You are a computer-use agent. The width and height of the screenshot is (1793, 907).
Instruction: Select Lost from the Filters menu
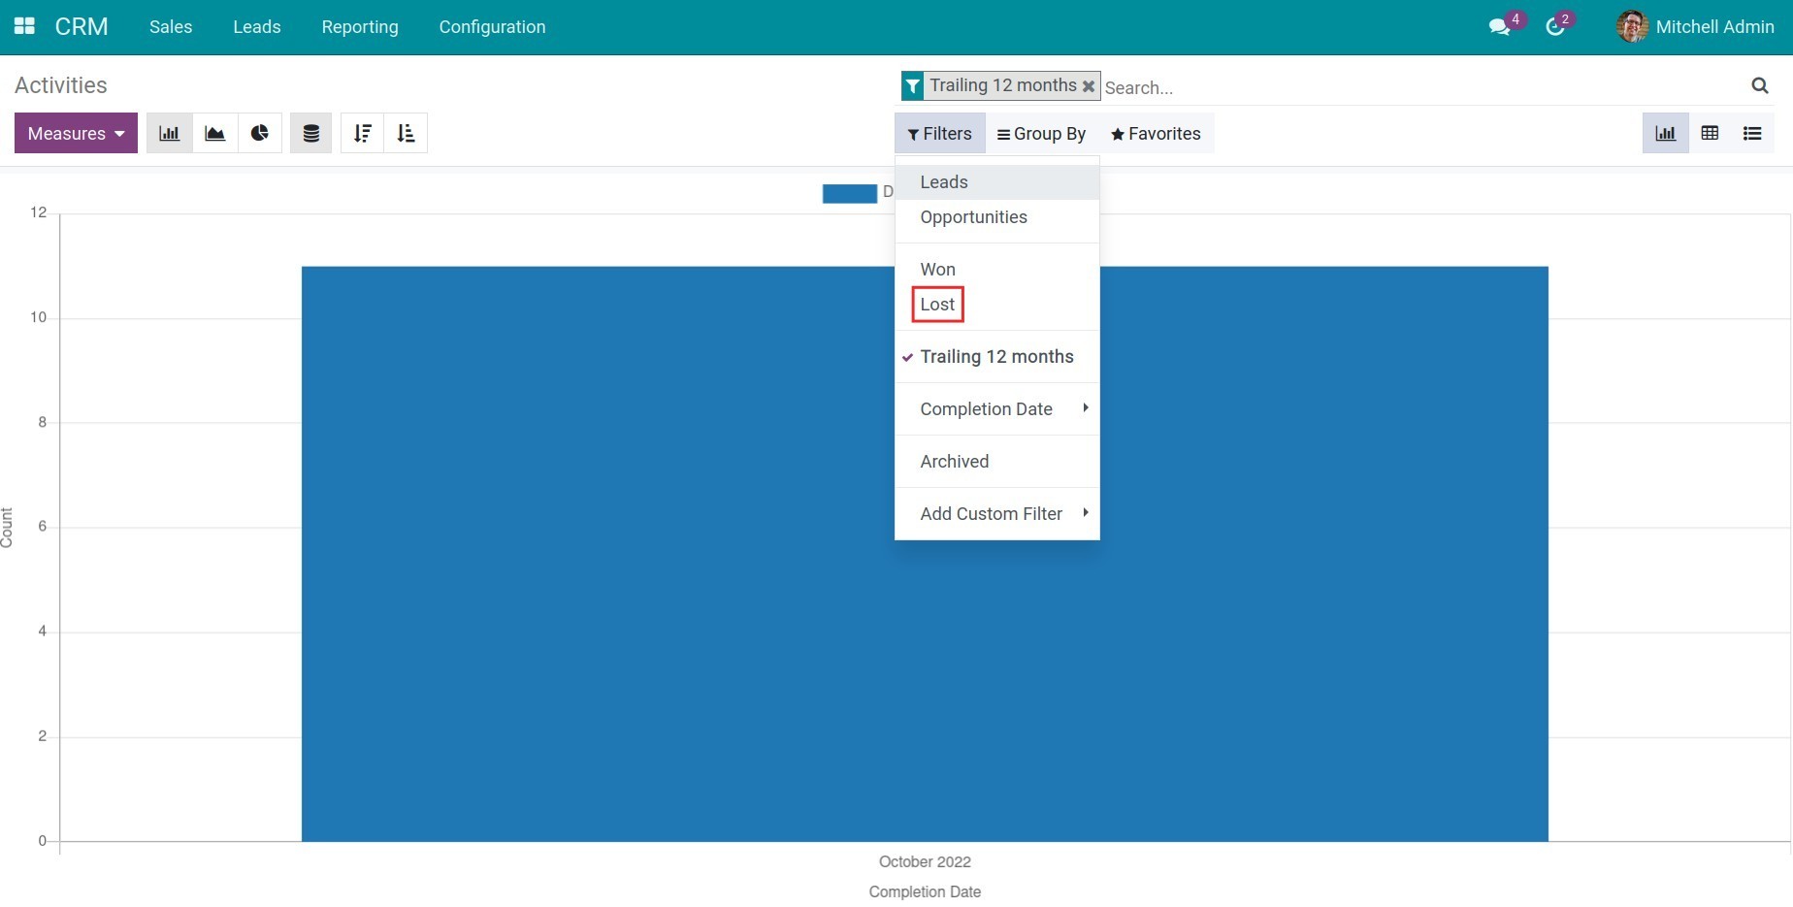[936, 304]
